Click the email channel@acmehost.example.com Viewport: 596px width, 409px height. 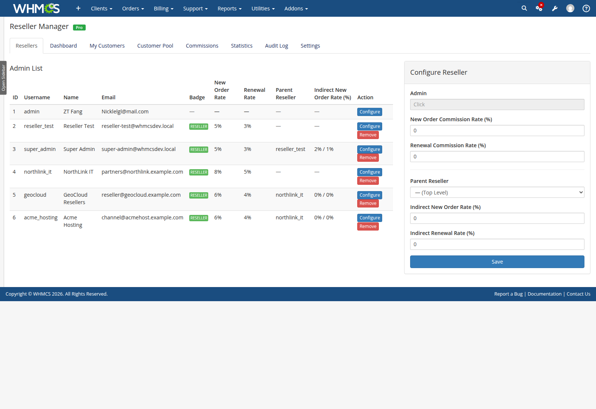[142, 218]
